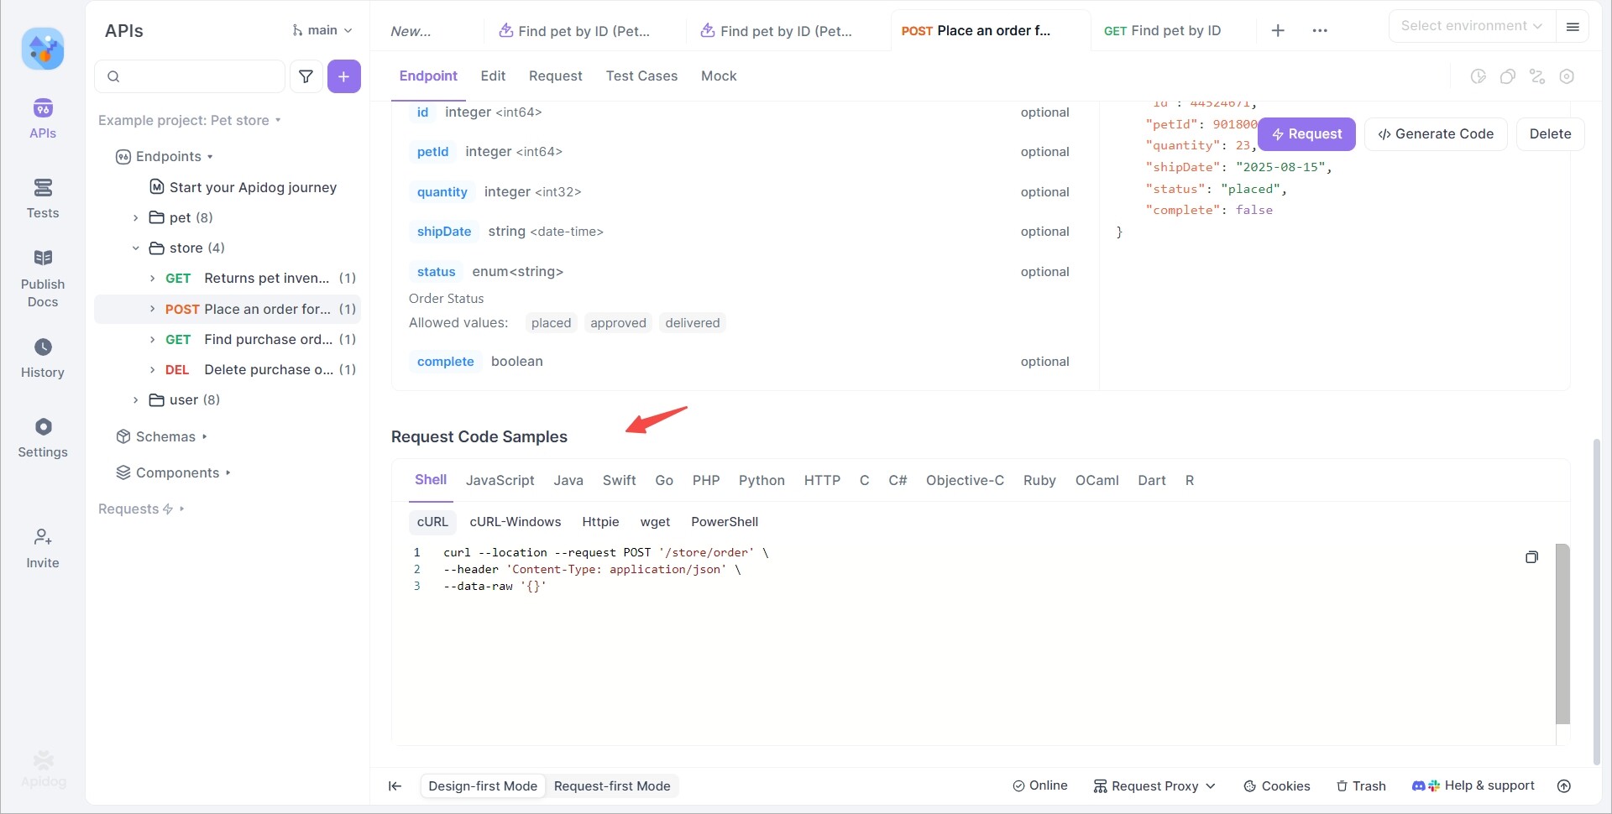This screenshot has width=1612, height=814.
Task: Collapse the store folder
Action: coord(136,248)
